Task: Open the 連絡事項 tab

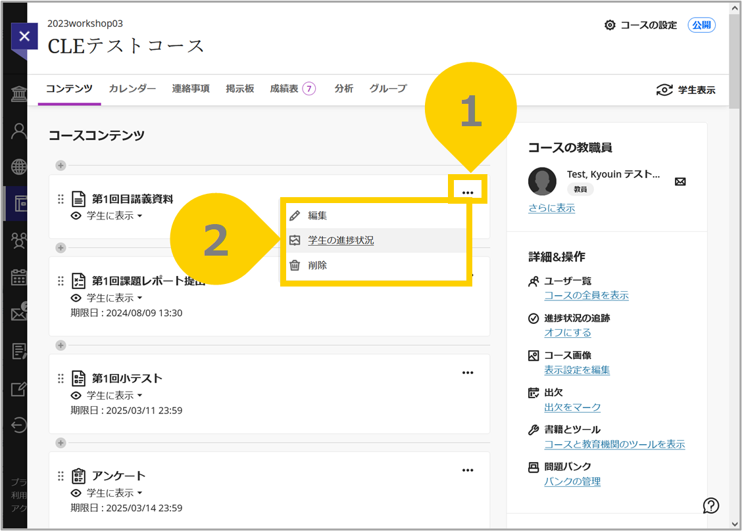Action: (191, 89)
